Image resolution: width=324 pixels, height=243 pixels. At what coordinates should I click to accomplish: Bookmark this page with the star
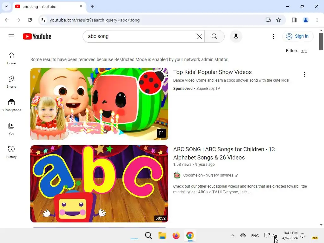click(278, 20)
